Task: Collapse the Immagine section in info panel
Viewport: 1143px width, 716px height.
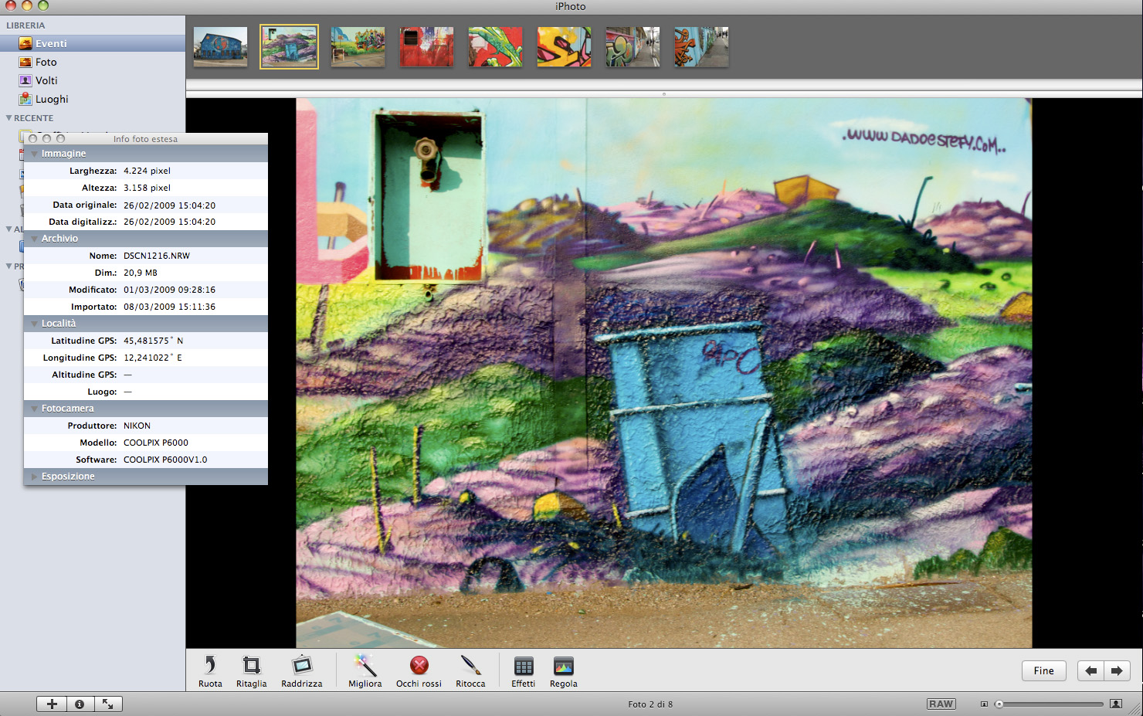Action: [x=34, y=154]
